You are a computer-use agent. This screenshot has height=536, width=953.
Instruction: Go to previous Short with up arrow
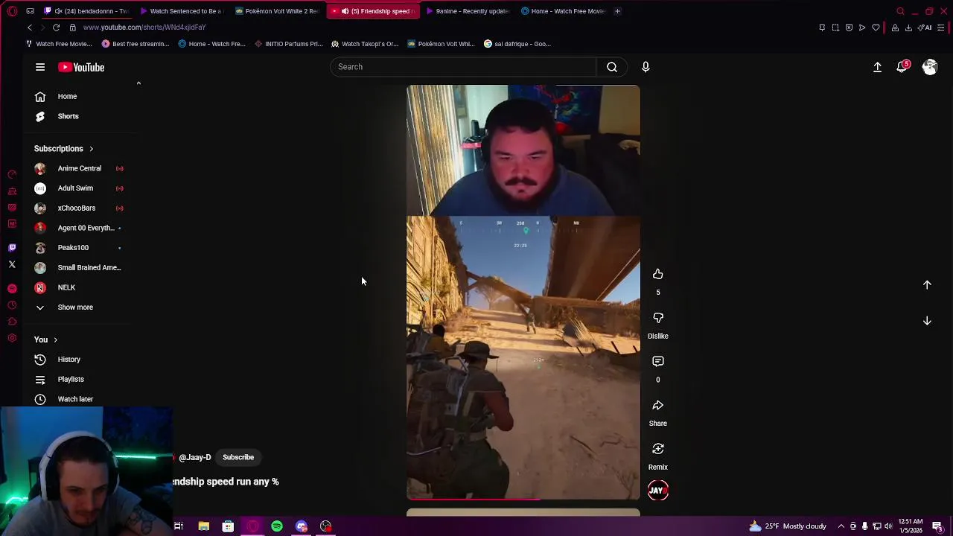927,284
